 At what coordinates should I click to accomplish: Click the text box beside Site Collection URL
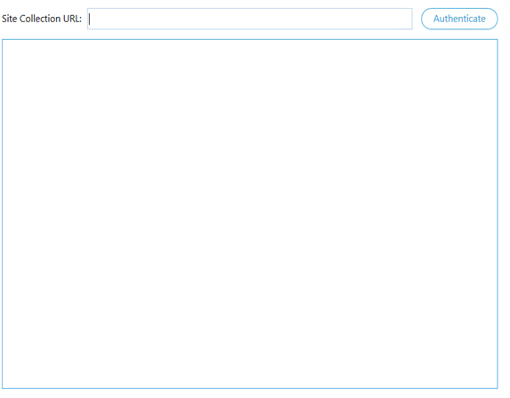coord(250,19)
